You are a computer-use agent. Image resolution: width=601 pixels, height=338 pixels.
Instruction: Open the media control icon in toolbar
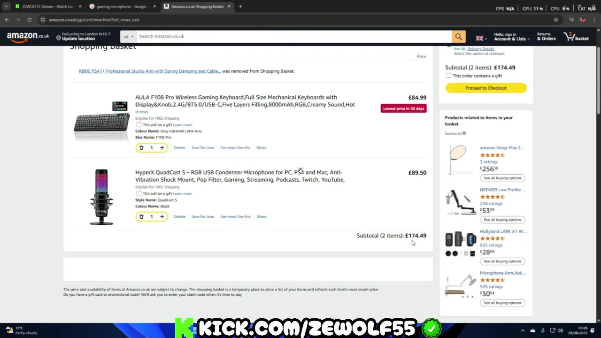pyautogui.click(x=571, y=20)
